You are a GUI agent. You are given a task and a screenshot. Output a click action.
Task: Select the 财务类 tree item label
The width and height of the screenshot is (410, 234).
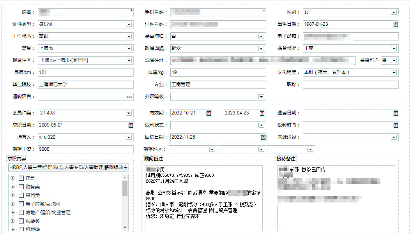pos(33,187)
